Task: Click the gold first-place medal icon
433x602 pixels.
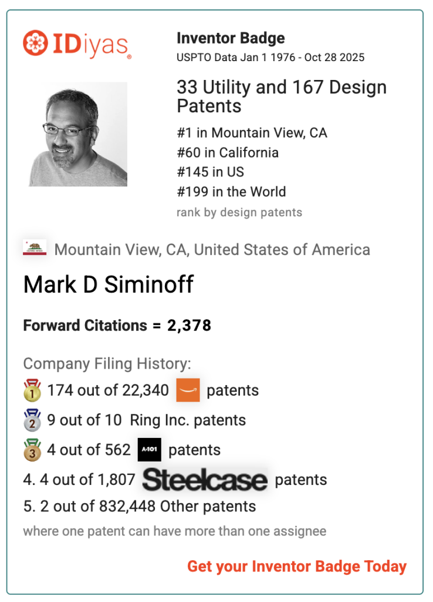Action: tap(32, 390)
